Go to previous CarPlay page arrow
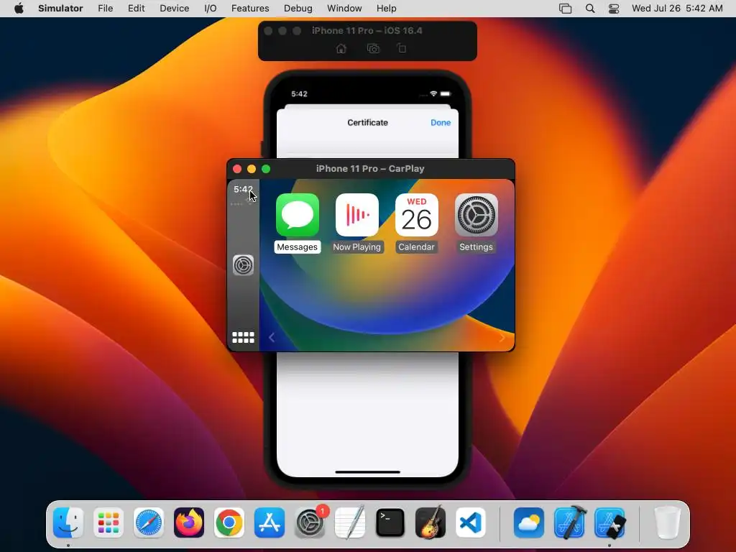Viewport: 736px width, 552px height. tap(271, 337)
